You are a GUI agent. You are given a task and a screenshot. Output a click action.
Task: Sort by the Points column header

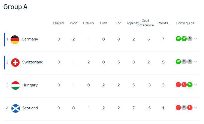point(163,23)
